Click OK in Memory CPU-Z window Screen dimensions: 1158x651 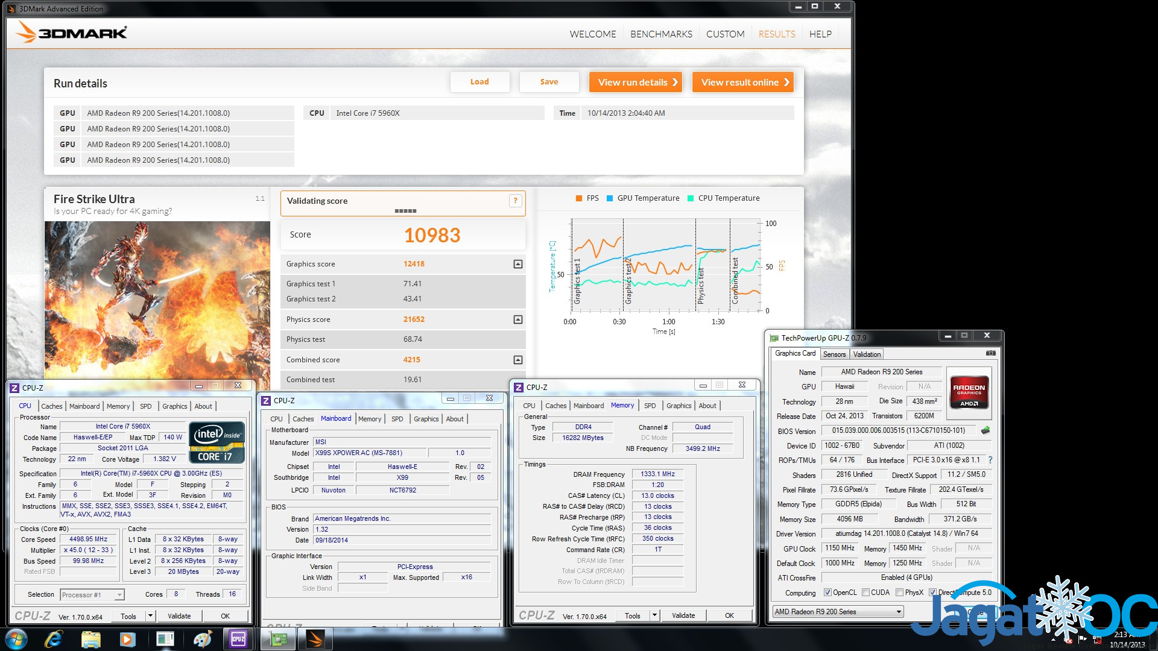tap(729, 615)
